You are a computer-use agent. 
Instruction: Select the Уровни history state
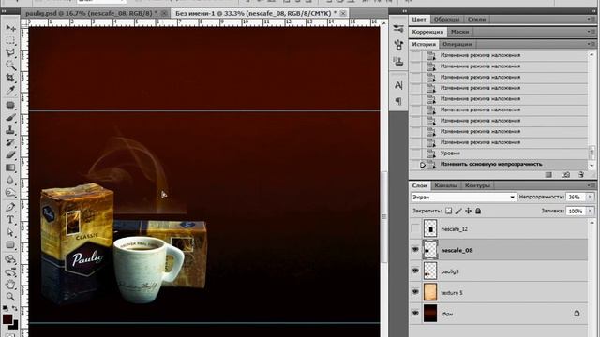pos(498,154)
